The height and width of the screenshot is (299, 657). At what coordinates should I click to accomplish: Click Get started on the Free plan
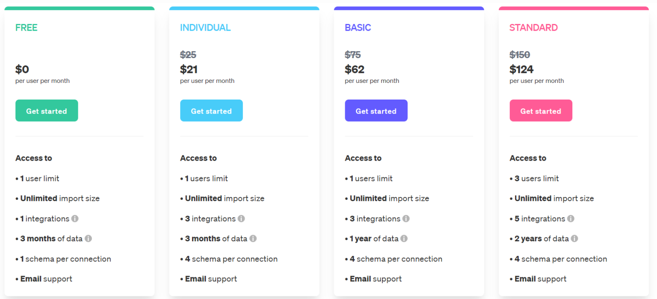coord(47,110)
